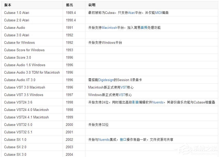Viewport: 219px width, 157px height.
Task: Select Cubase Audio 3.0 TDM for Macintosh
Action: click(x=32, y=72)
